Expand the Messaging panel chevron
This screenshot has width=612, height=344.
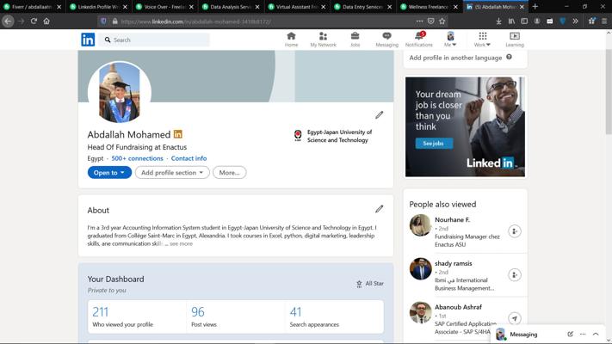click(596, 334)
